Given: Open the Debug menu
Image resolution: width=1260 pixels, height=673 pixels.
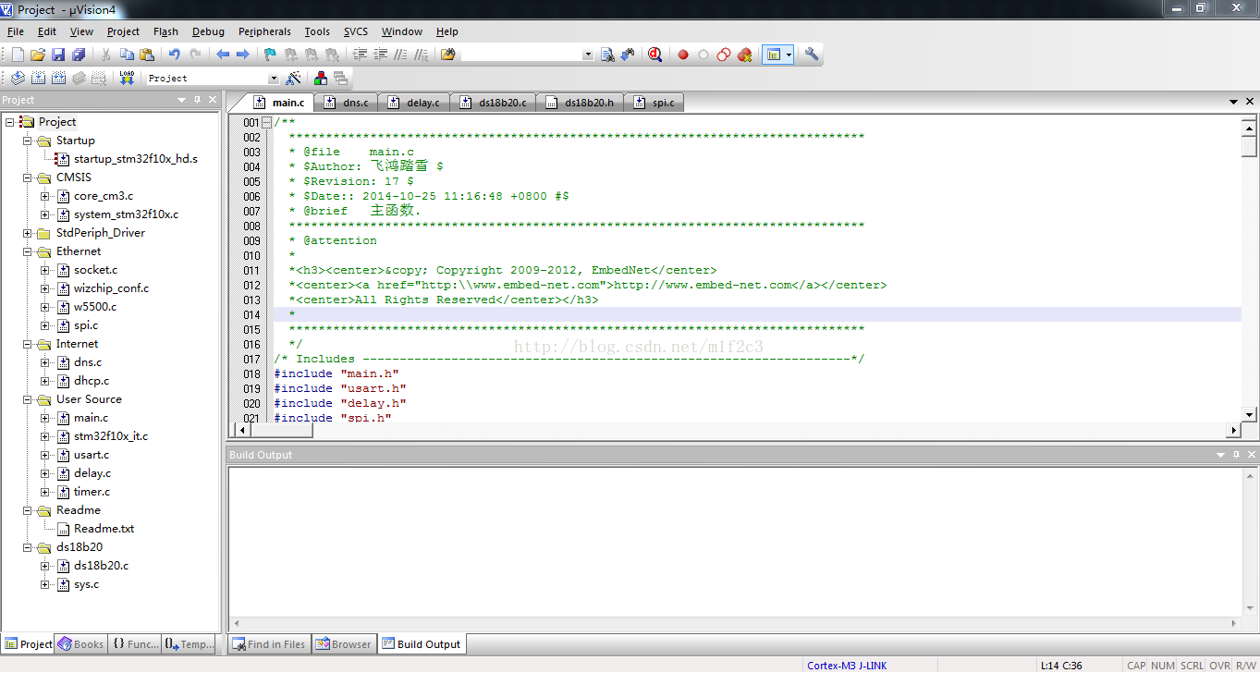Looking at the screenshot, I should 208,31.
